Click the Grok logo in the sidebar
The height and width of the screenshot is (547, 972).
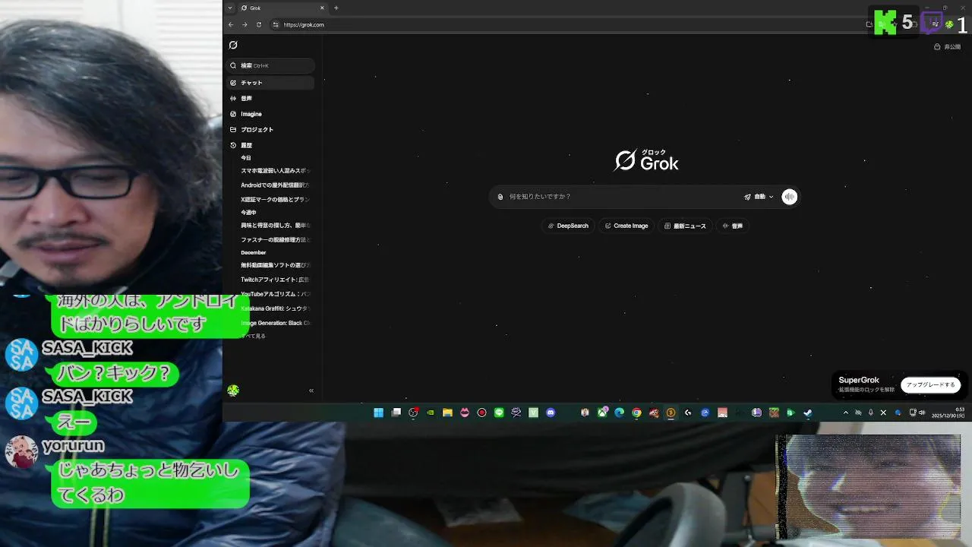[233, 45]
